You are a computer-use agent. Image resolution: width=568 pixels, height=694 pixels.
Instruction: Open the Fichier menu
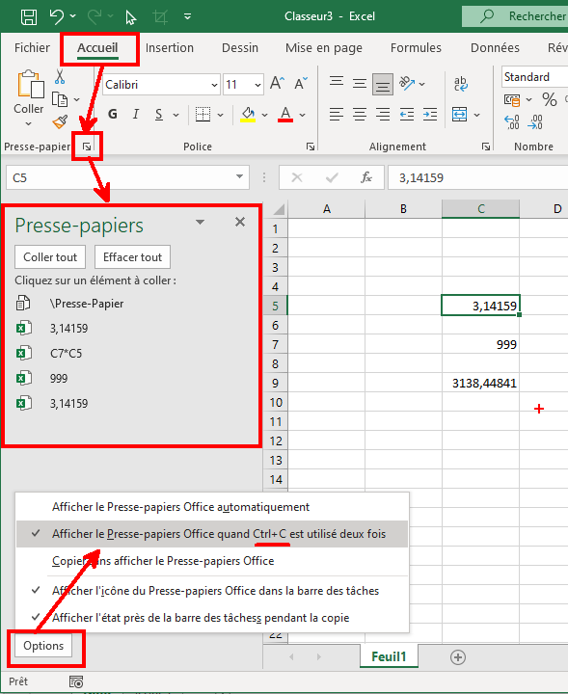tap(32, 48)
